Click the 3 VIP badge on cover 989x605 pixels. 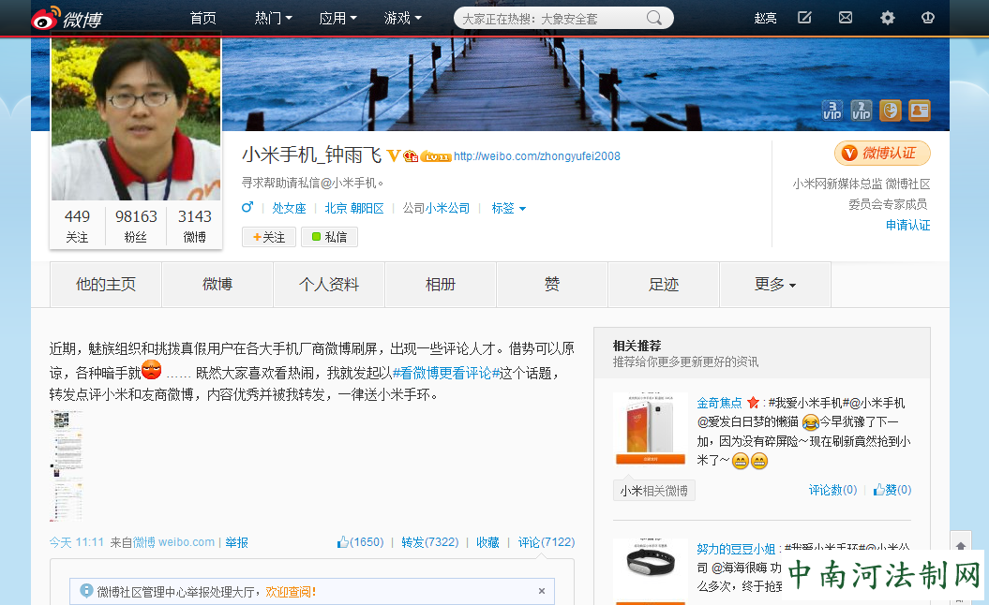pos(832,111)
